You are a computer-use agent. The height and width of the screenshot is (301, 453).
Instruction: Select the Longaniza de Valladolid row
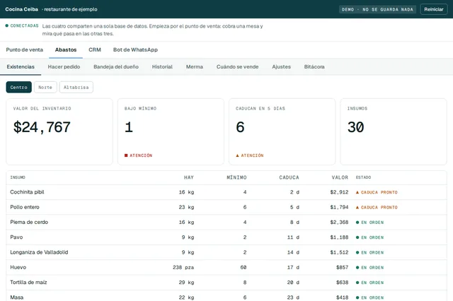(x=226, y=252)
